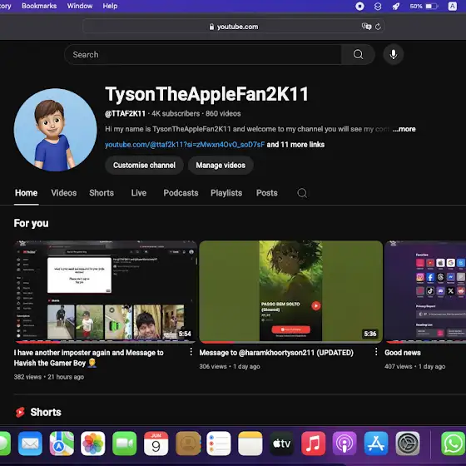Open Calendar from the dock
Screen dimensions: 466x466
(156, 444)
